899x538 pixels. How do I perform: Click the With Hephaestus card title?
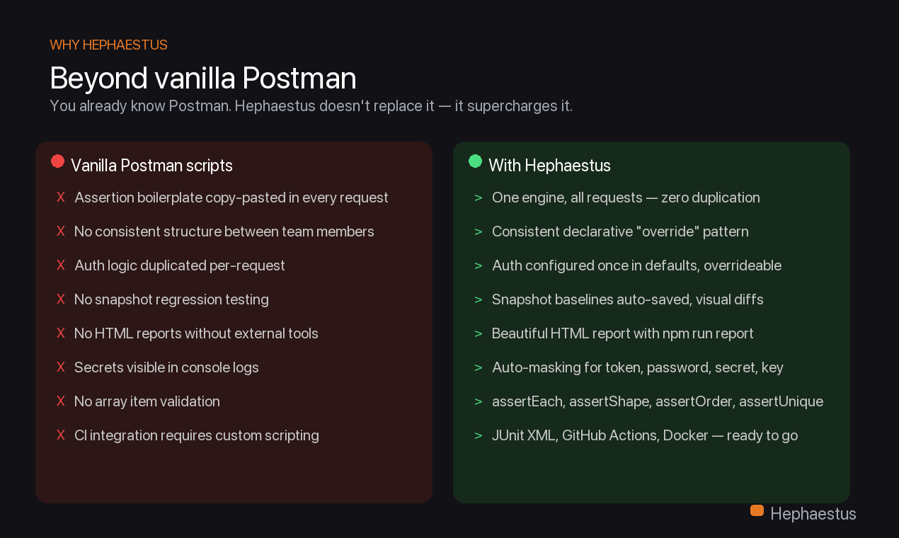[x=549, y=166]
